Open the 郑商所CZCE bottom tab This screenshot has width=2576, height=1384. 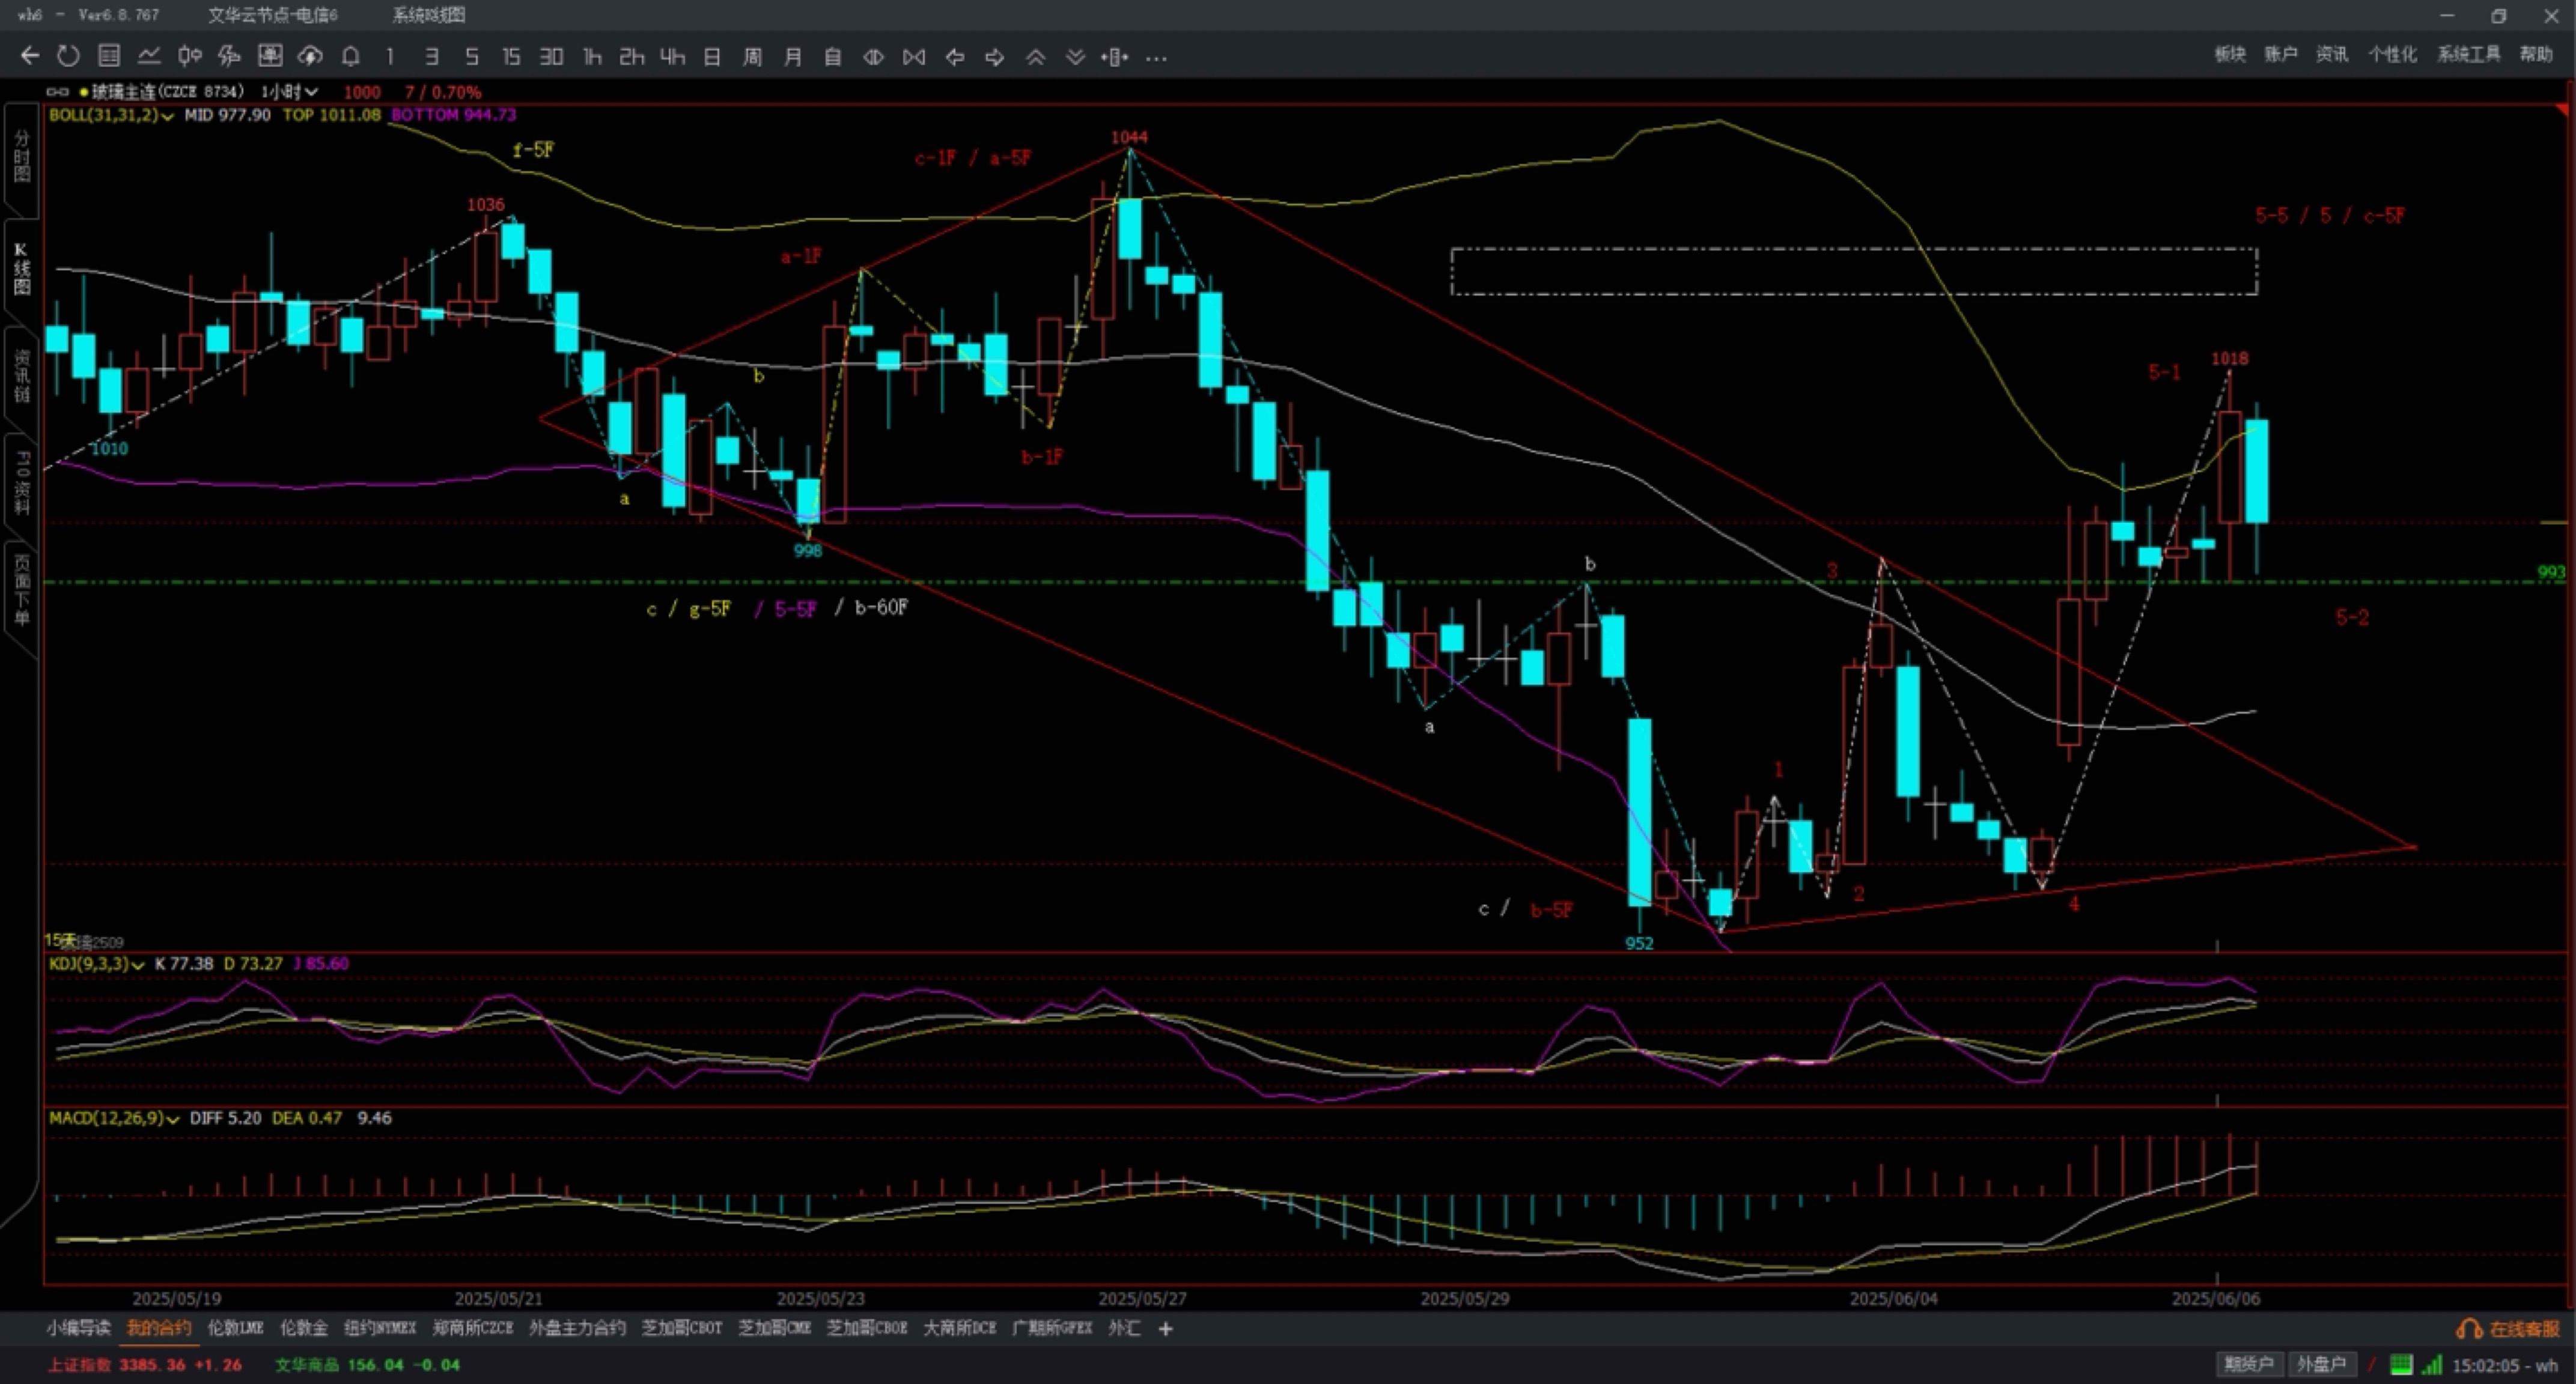coord(472,1328)
